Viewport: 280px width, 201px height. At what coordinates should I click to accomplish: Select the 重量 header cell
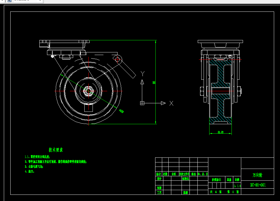[x=229, y=180]
